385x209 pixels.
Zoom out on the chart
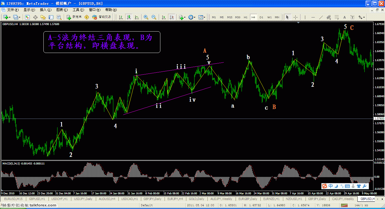[x=154, y=17]
